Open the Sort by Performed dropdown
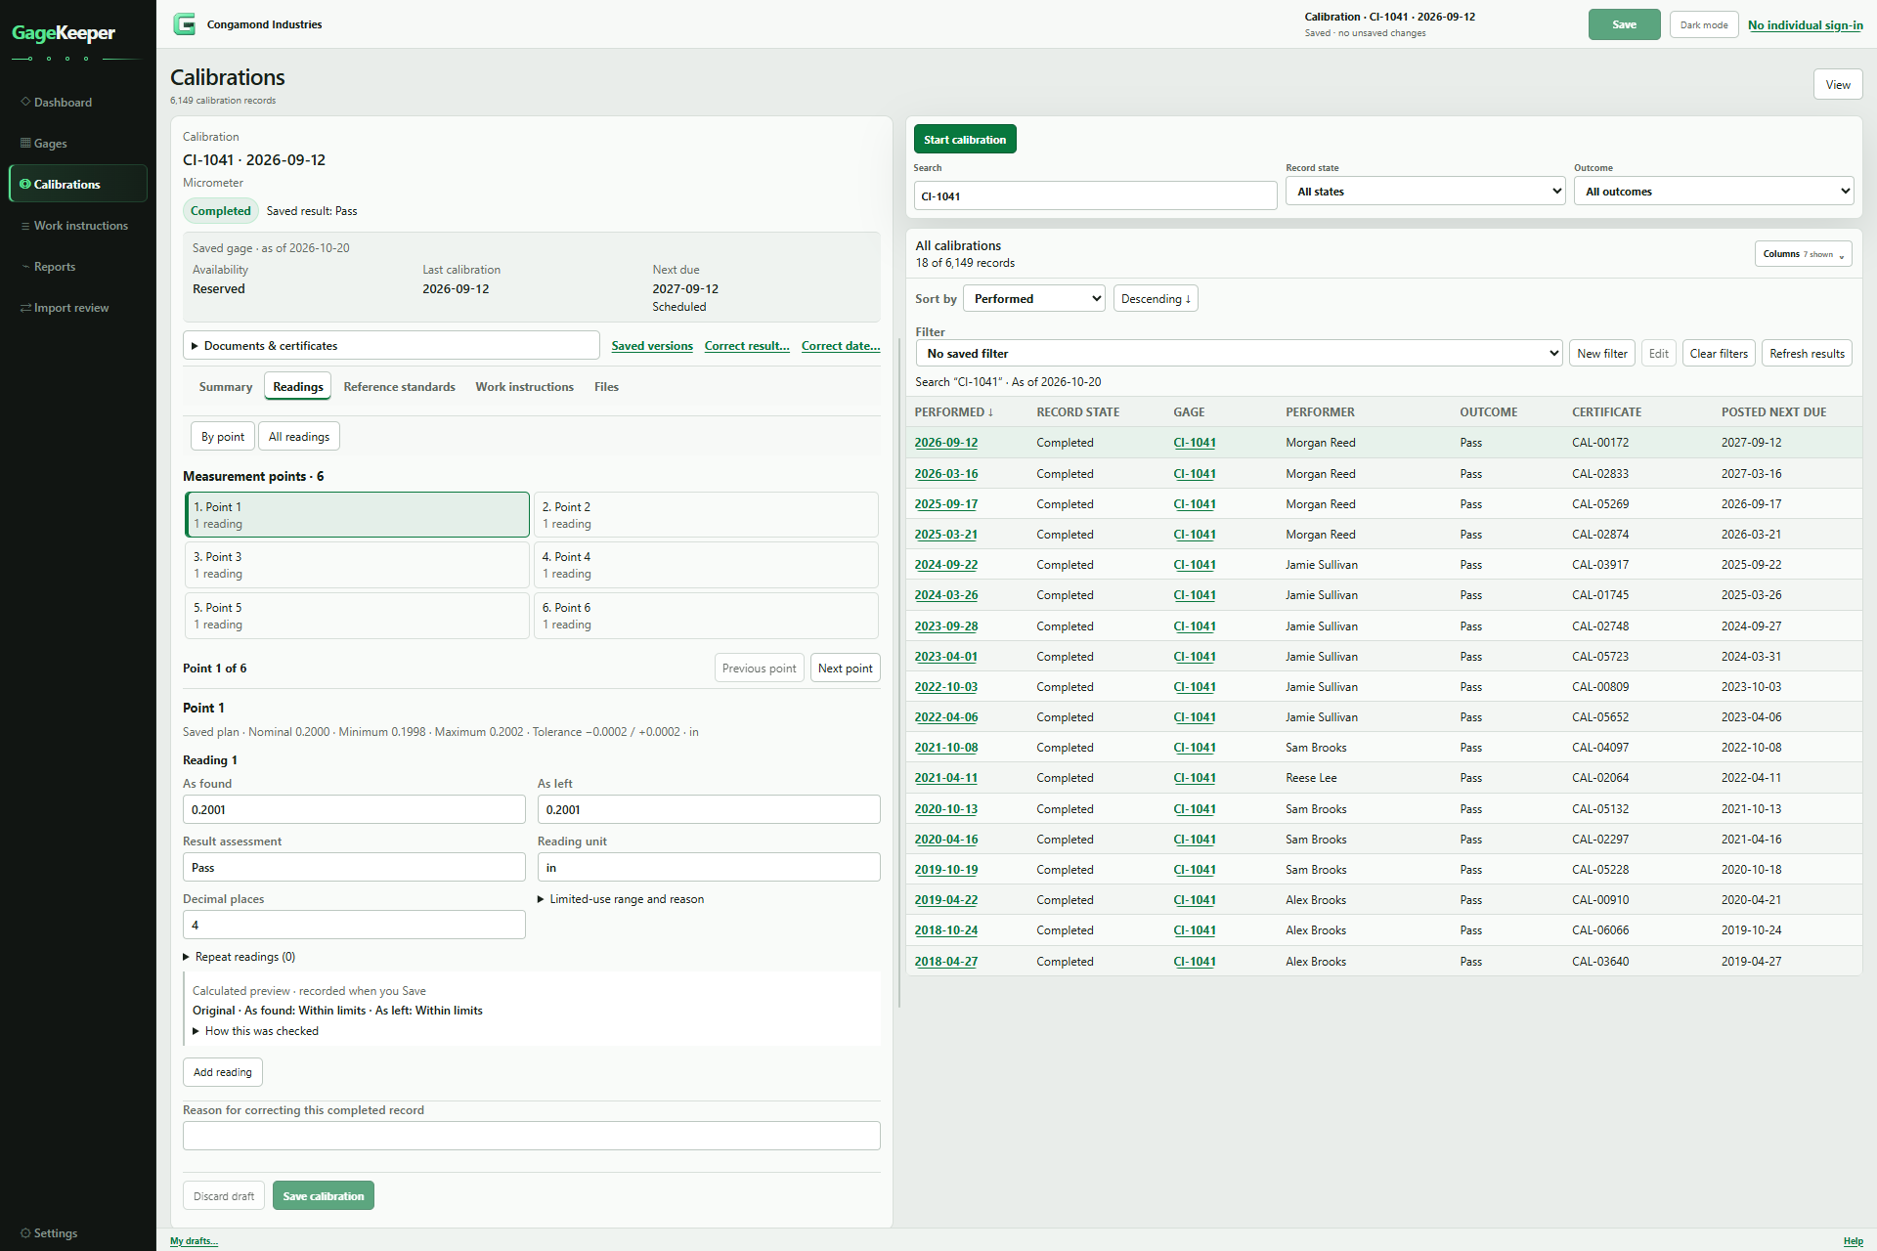Image resolution: width=1877 pixels, height=1251 pixels. [x=1034, y=299]
